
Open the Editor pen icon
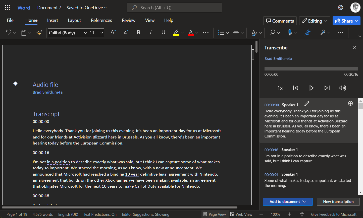coord(307,32)
